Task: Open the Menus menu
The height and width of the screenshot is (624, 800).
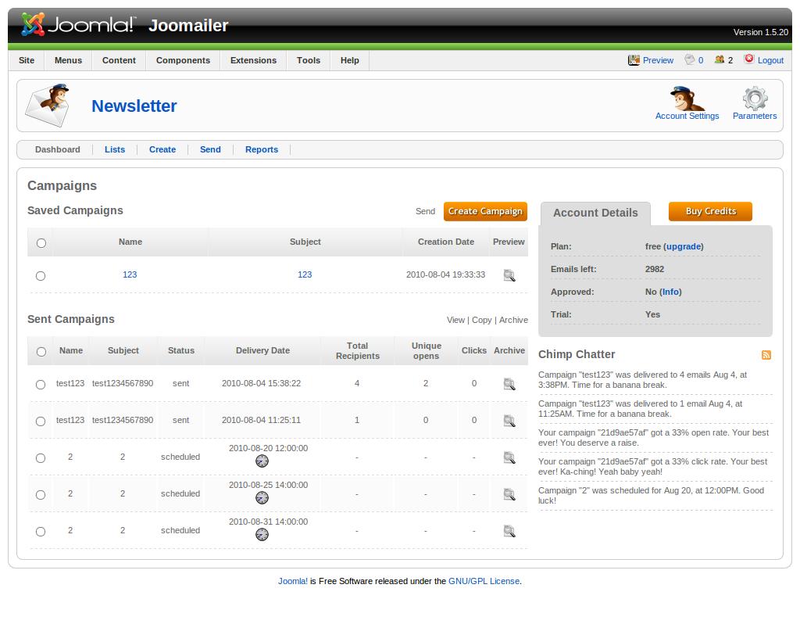Action: pos(69,60)
